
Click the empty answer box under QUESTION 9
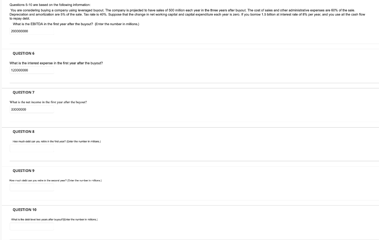pos(31,187)
